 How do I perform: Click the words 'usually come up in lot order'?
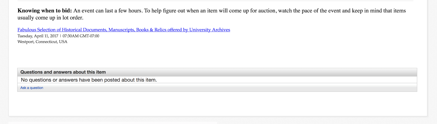(x=50, y=18)
